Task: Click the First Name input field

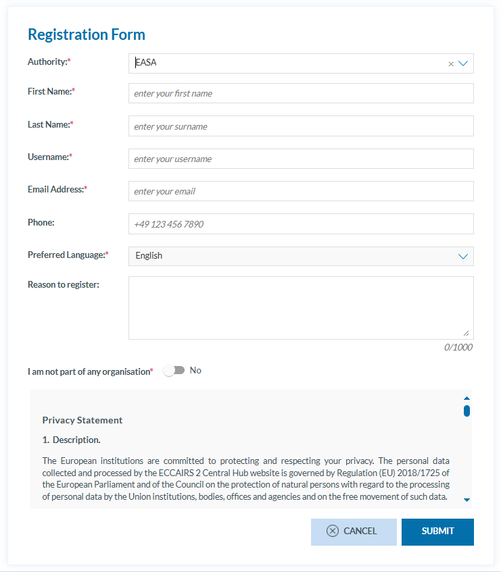Action: pyautogui.click(x=301, y=93)
